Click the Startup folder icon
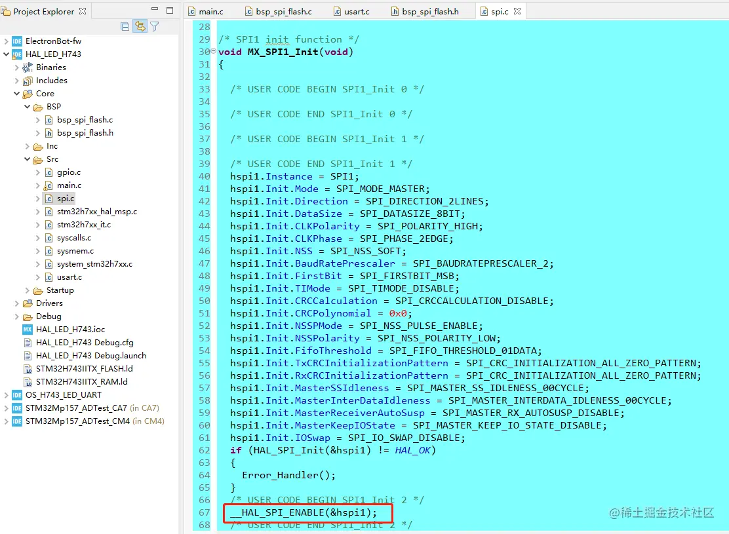 38,290
